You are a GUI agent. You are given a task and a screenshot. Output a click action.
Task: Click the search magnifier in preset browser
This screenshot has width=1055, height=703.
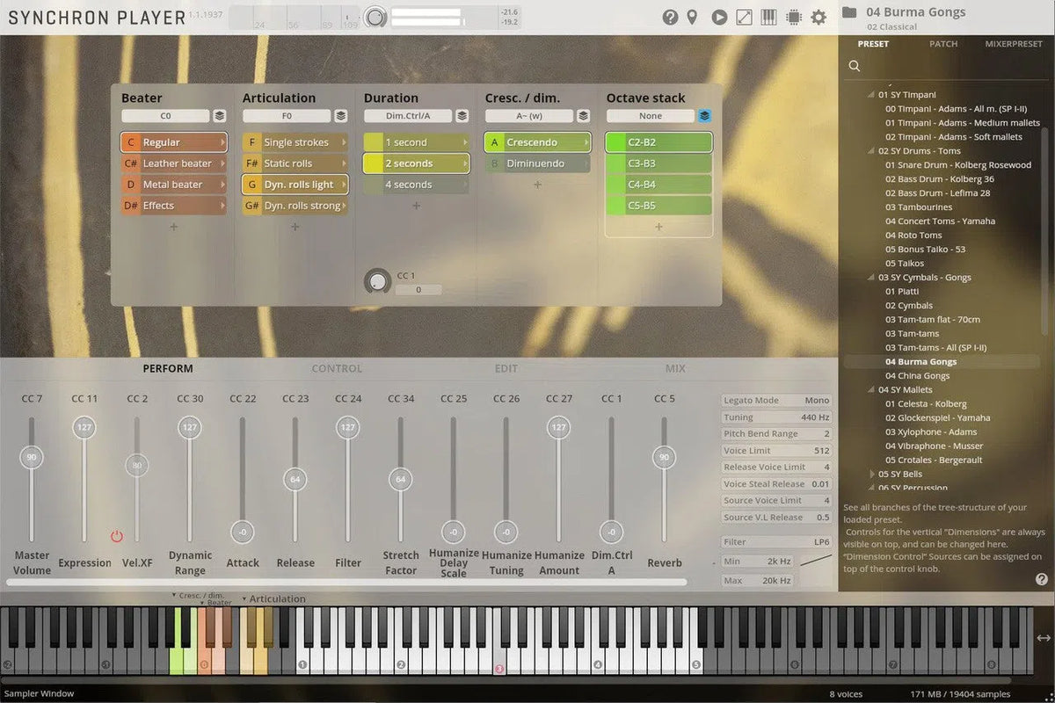tap(854, 66)
